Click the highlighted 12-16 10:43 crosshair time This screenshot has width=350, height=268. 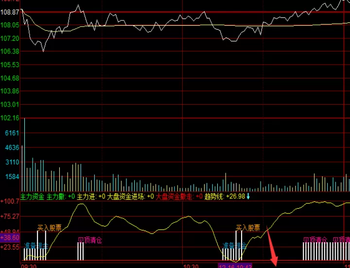point(235,266)
